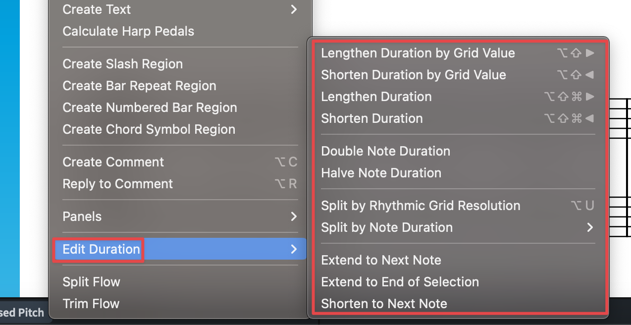Image resolution: width=631 pixels, height=325 pixels.
Task: Open the Create Text submenu
Action: tap(97, 9)
